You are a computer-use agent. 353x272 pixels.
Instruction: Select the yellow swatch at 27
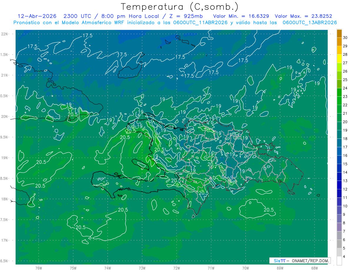[339, 59]
